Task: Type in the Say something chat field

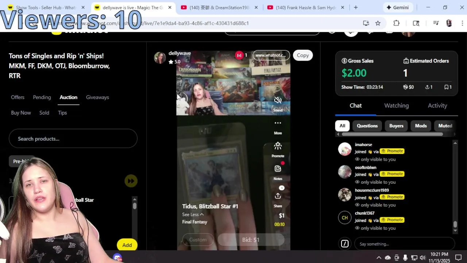Action: pos(405,244)
